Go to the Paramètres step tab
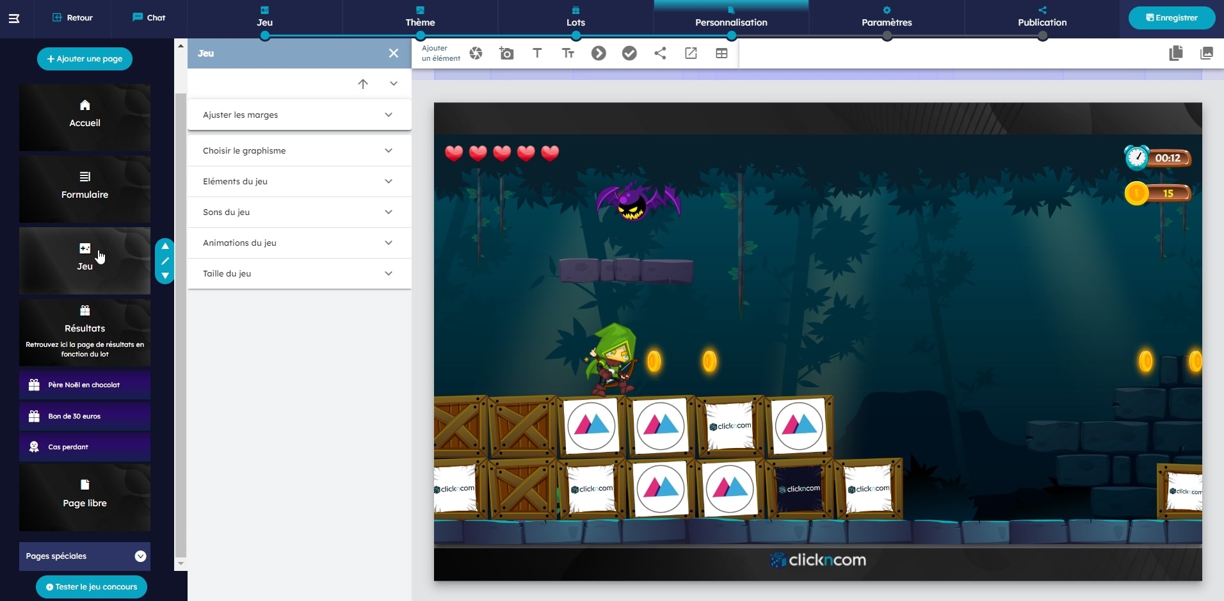The height and width of the screenshot is (601, 1224). tap(887, 18)
